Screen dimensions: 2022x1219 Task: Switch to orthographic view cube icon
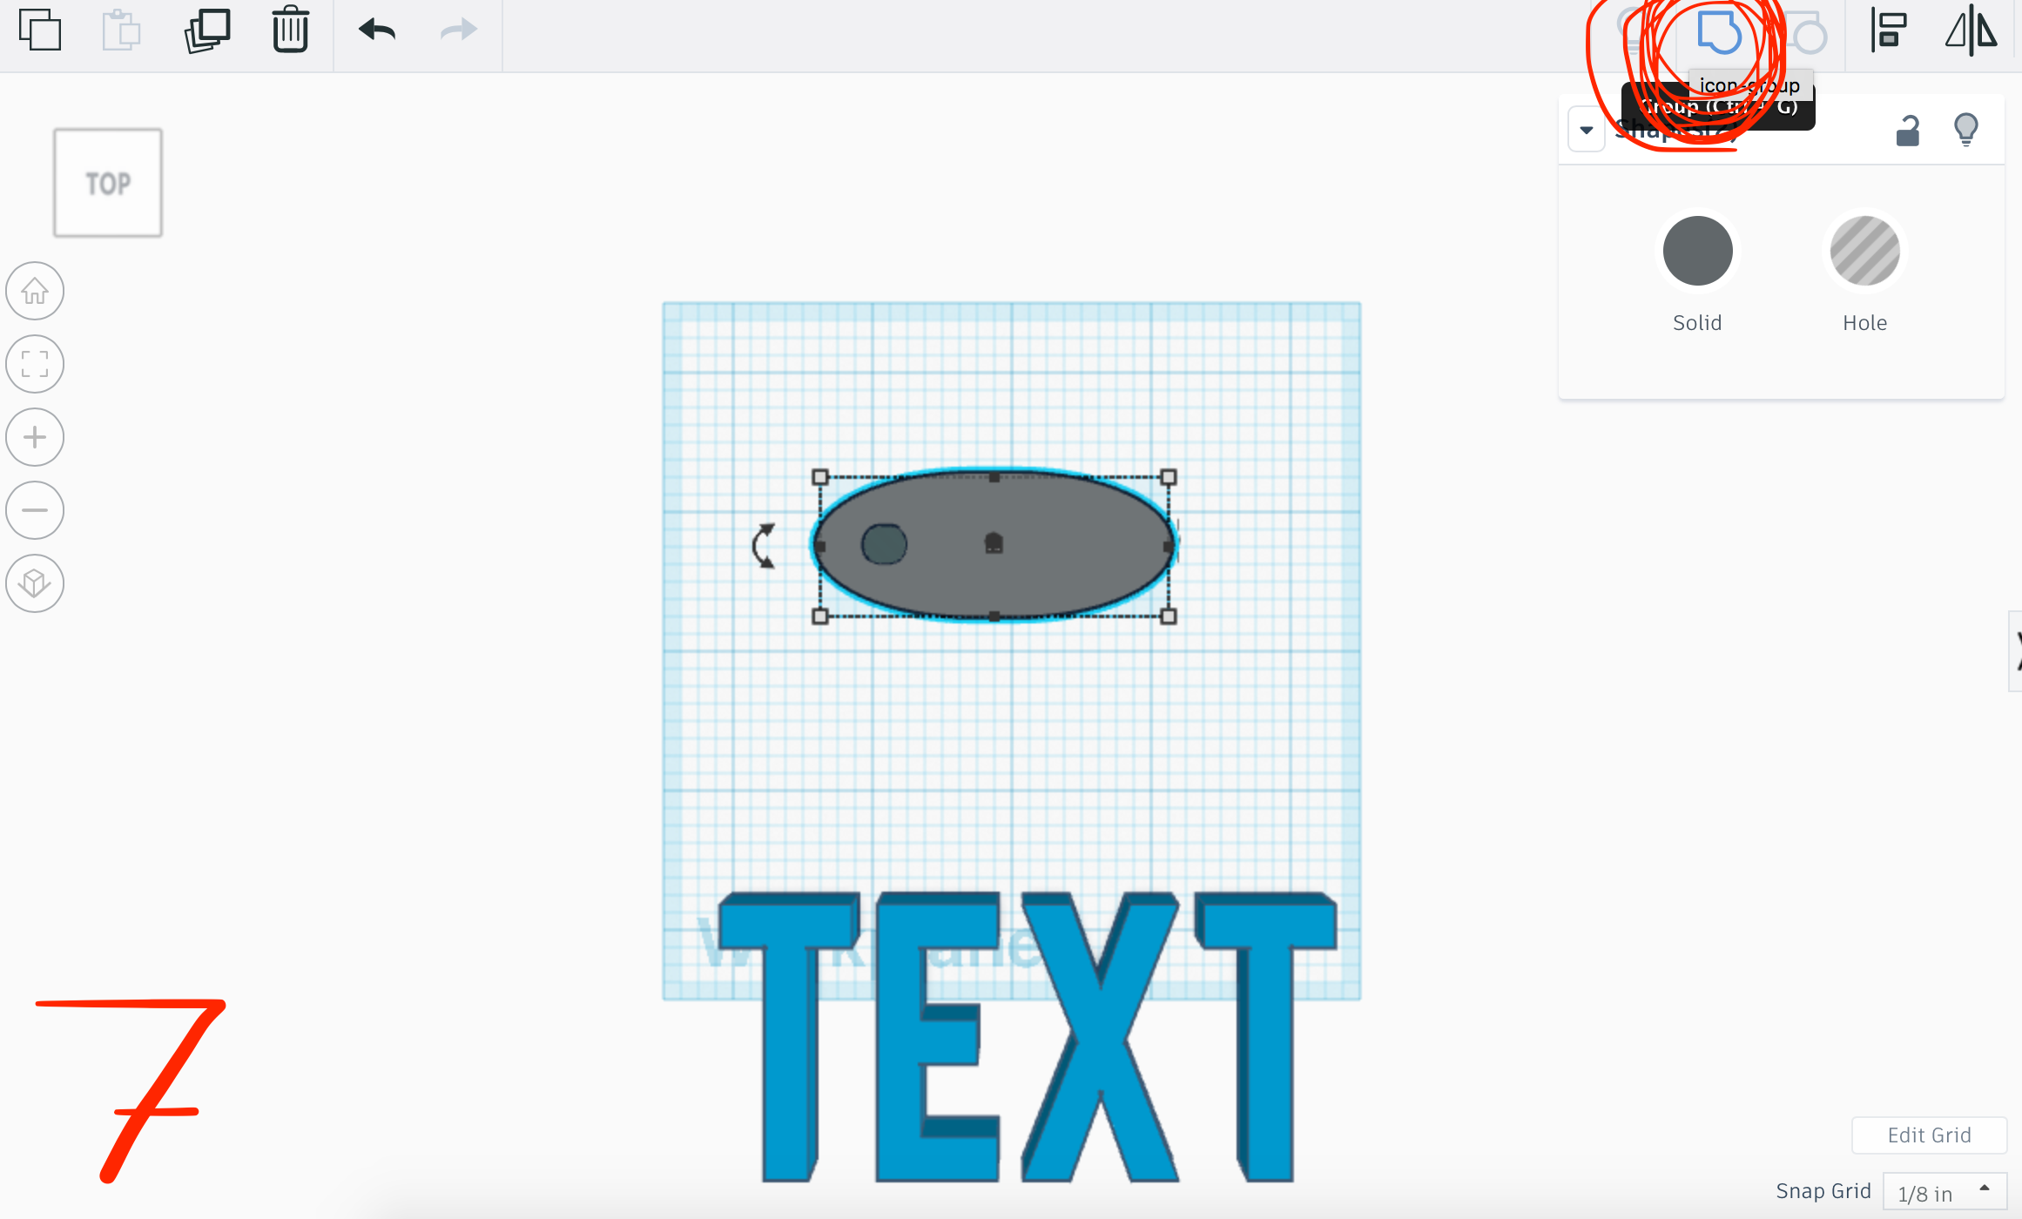[35, 583]
